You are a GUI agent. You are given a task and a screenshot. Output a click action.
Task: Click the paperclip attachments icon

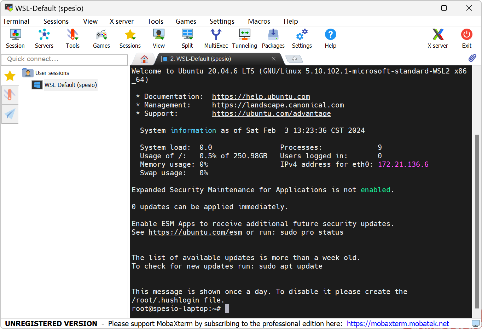point(472,58)
